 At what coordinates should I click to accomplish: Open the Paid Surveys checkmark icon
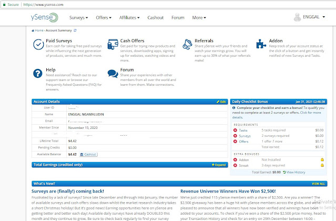[38, 44]
